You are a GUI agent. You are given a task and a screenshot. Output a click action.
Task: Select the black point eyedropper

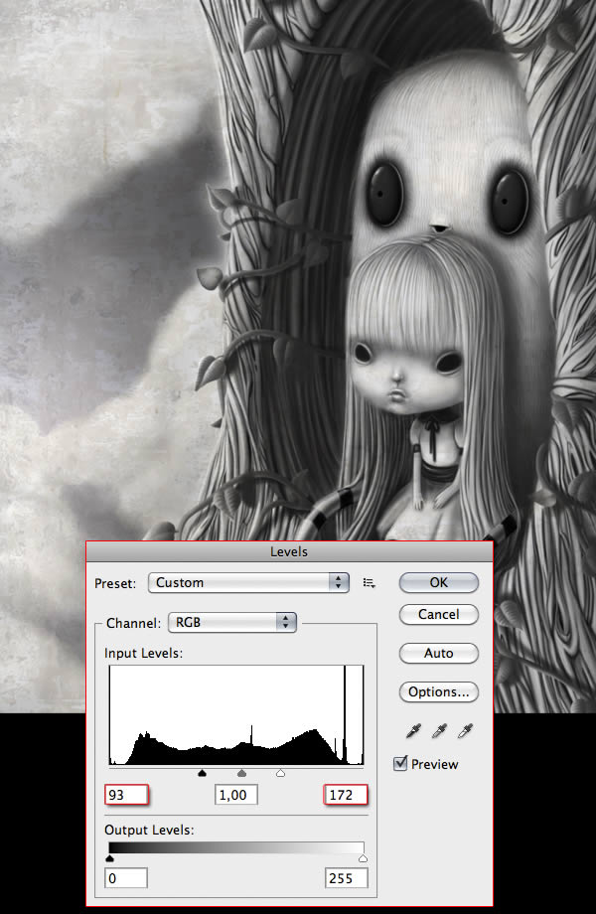click(x=413, y=731)
